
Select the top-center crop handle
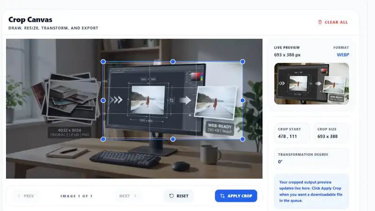(173, 62)
